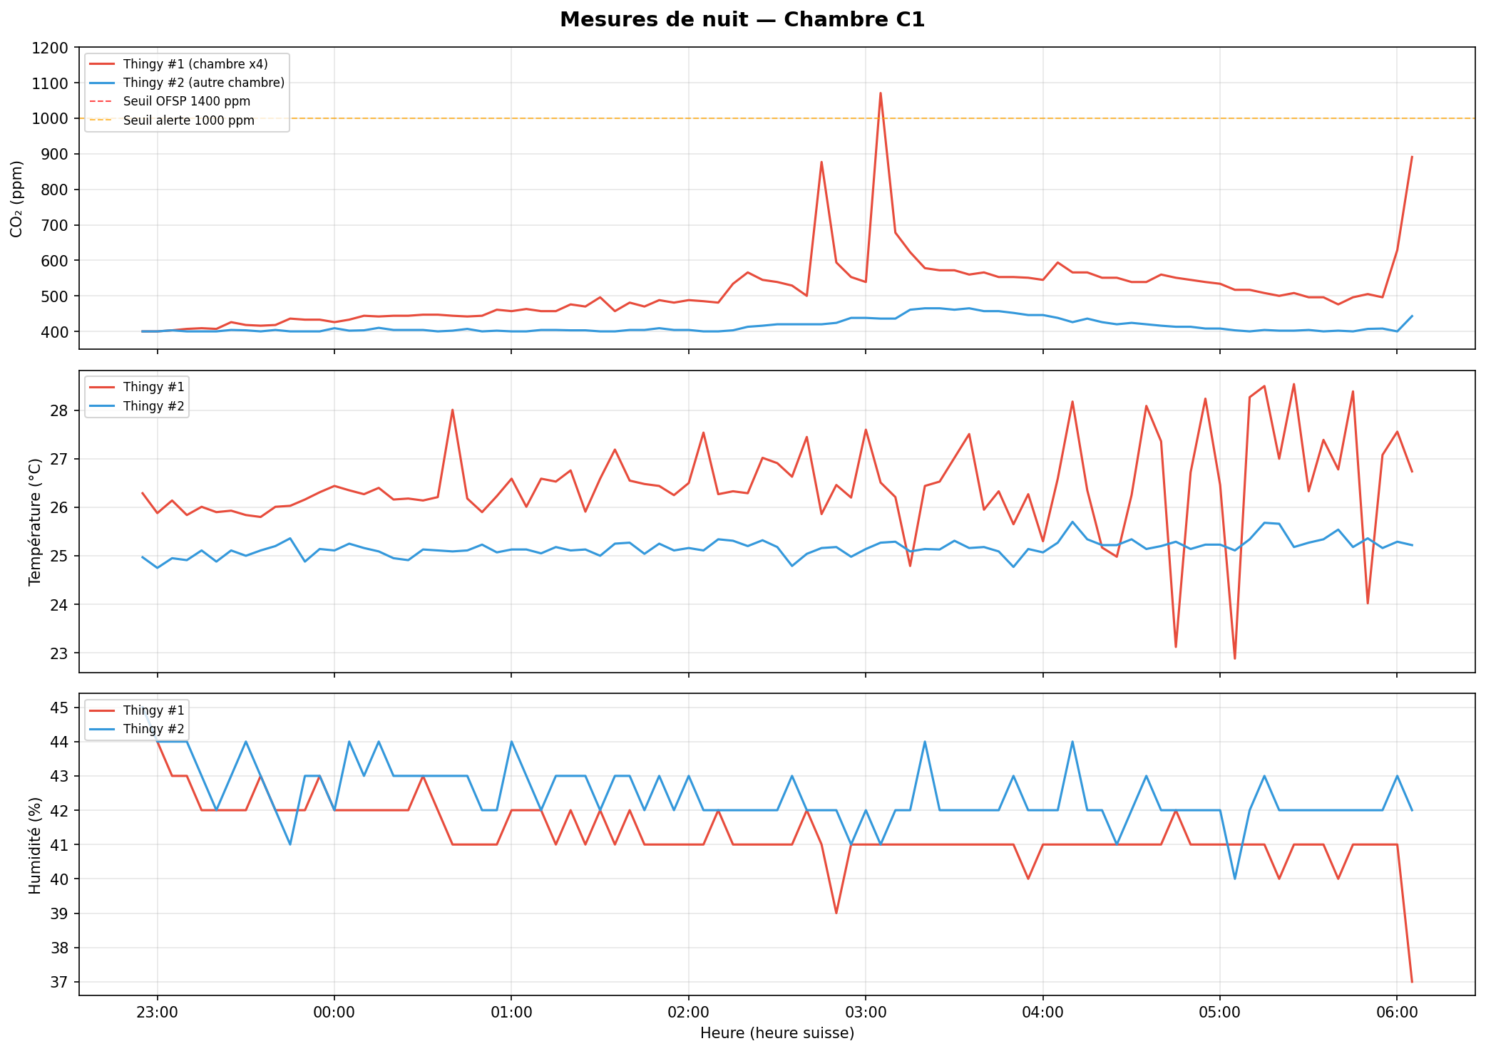1486x1051 pixels.
Task: Click the '500' CO₂ tick label
Action: (55, 296)
